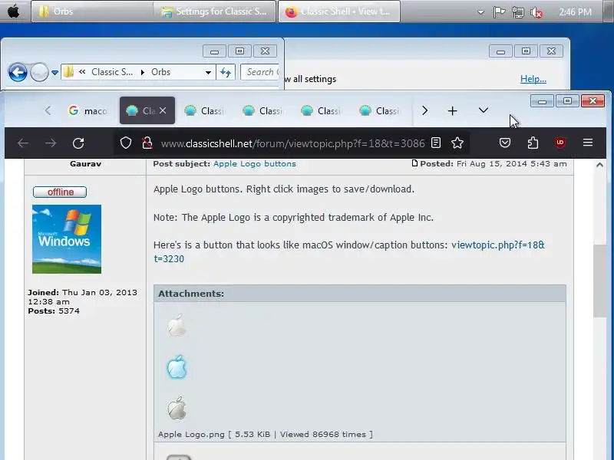Screen dimensions: 614x460
Task: Open the uBlock Origin extension
Action: 560,143
